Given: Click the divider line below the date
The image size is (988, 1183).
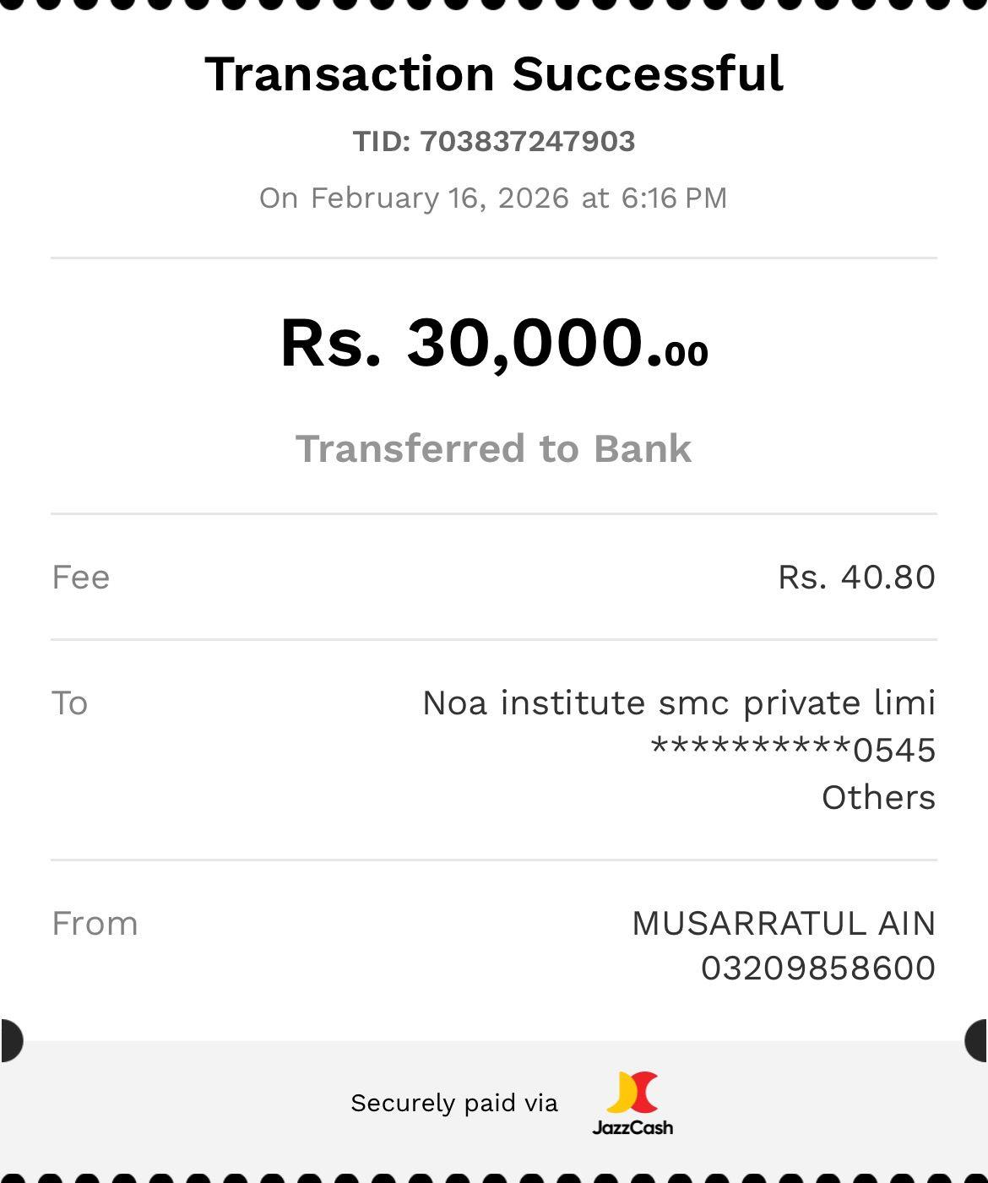Looking at the screenshot, I should coord(494,258).
